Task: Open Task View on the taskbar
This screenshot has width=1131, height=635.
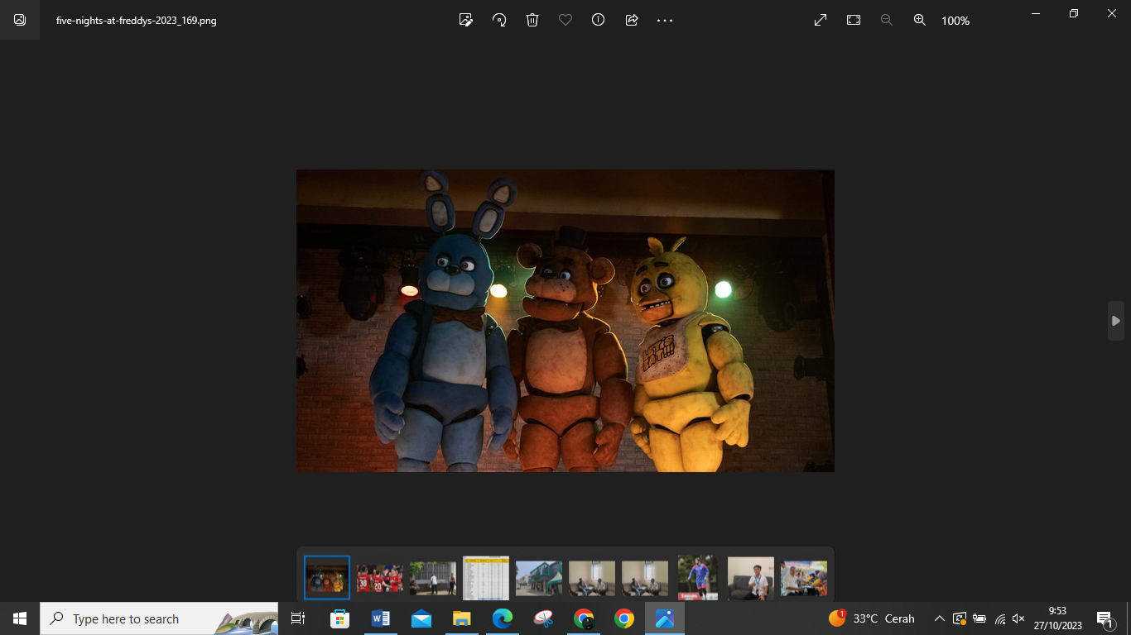Action: coord(298,618)
